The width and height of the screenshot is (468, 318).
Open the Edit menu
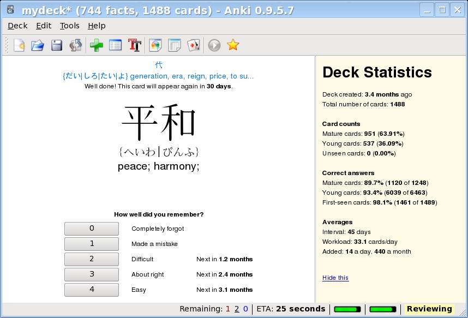(x=44, y=26)
